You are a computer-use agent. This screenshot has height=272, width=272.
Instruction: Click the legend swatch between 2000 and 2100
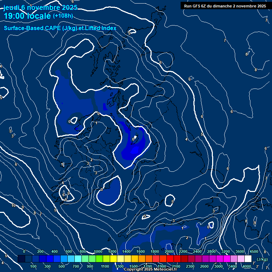pyautogui.click(x=170, y=259)
